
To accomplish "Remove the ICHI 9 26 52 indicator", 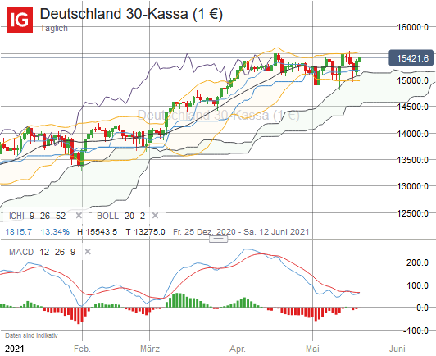I will click(79, 216).
